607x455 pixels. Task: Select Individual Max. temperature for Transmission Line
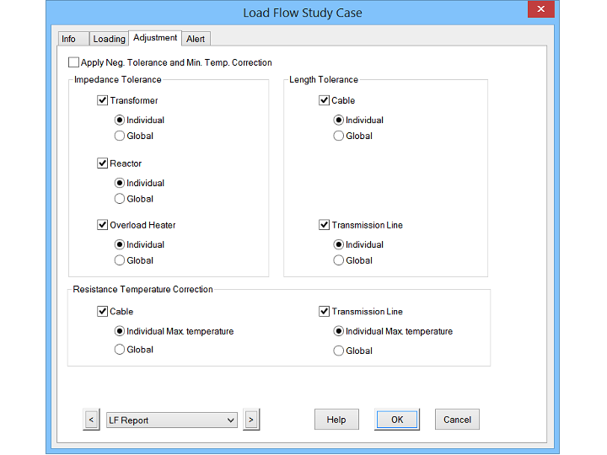coord(339,331)
